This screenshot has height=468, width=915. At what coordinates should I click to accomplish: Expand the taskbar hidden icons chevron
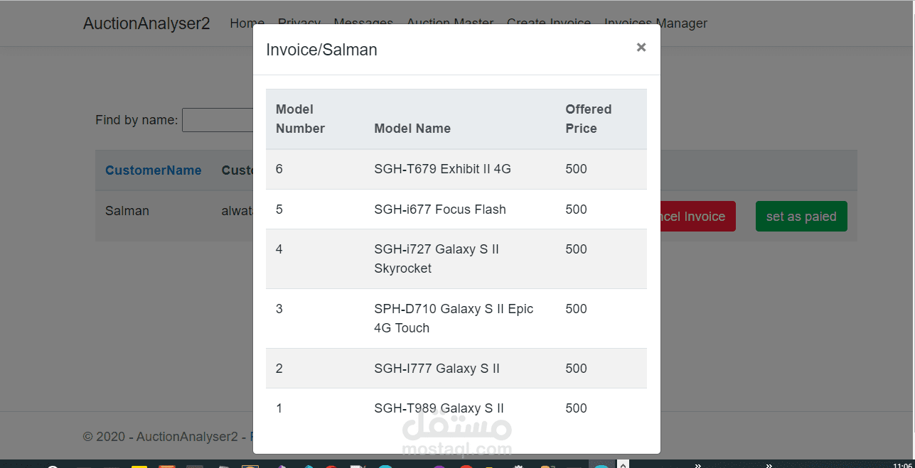[x=623, y=464]
